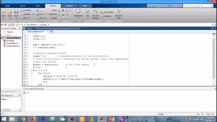Click the Breakpoints icon
This screenshot has height=122, width=217.
[78, 12]
